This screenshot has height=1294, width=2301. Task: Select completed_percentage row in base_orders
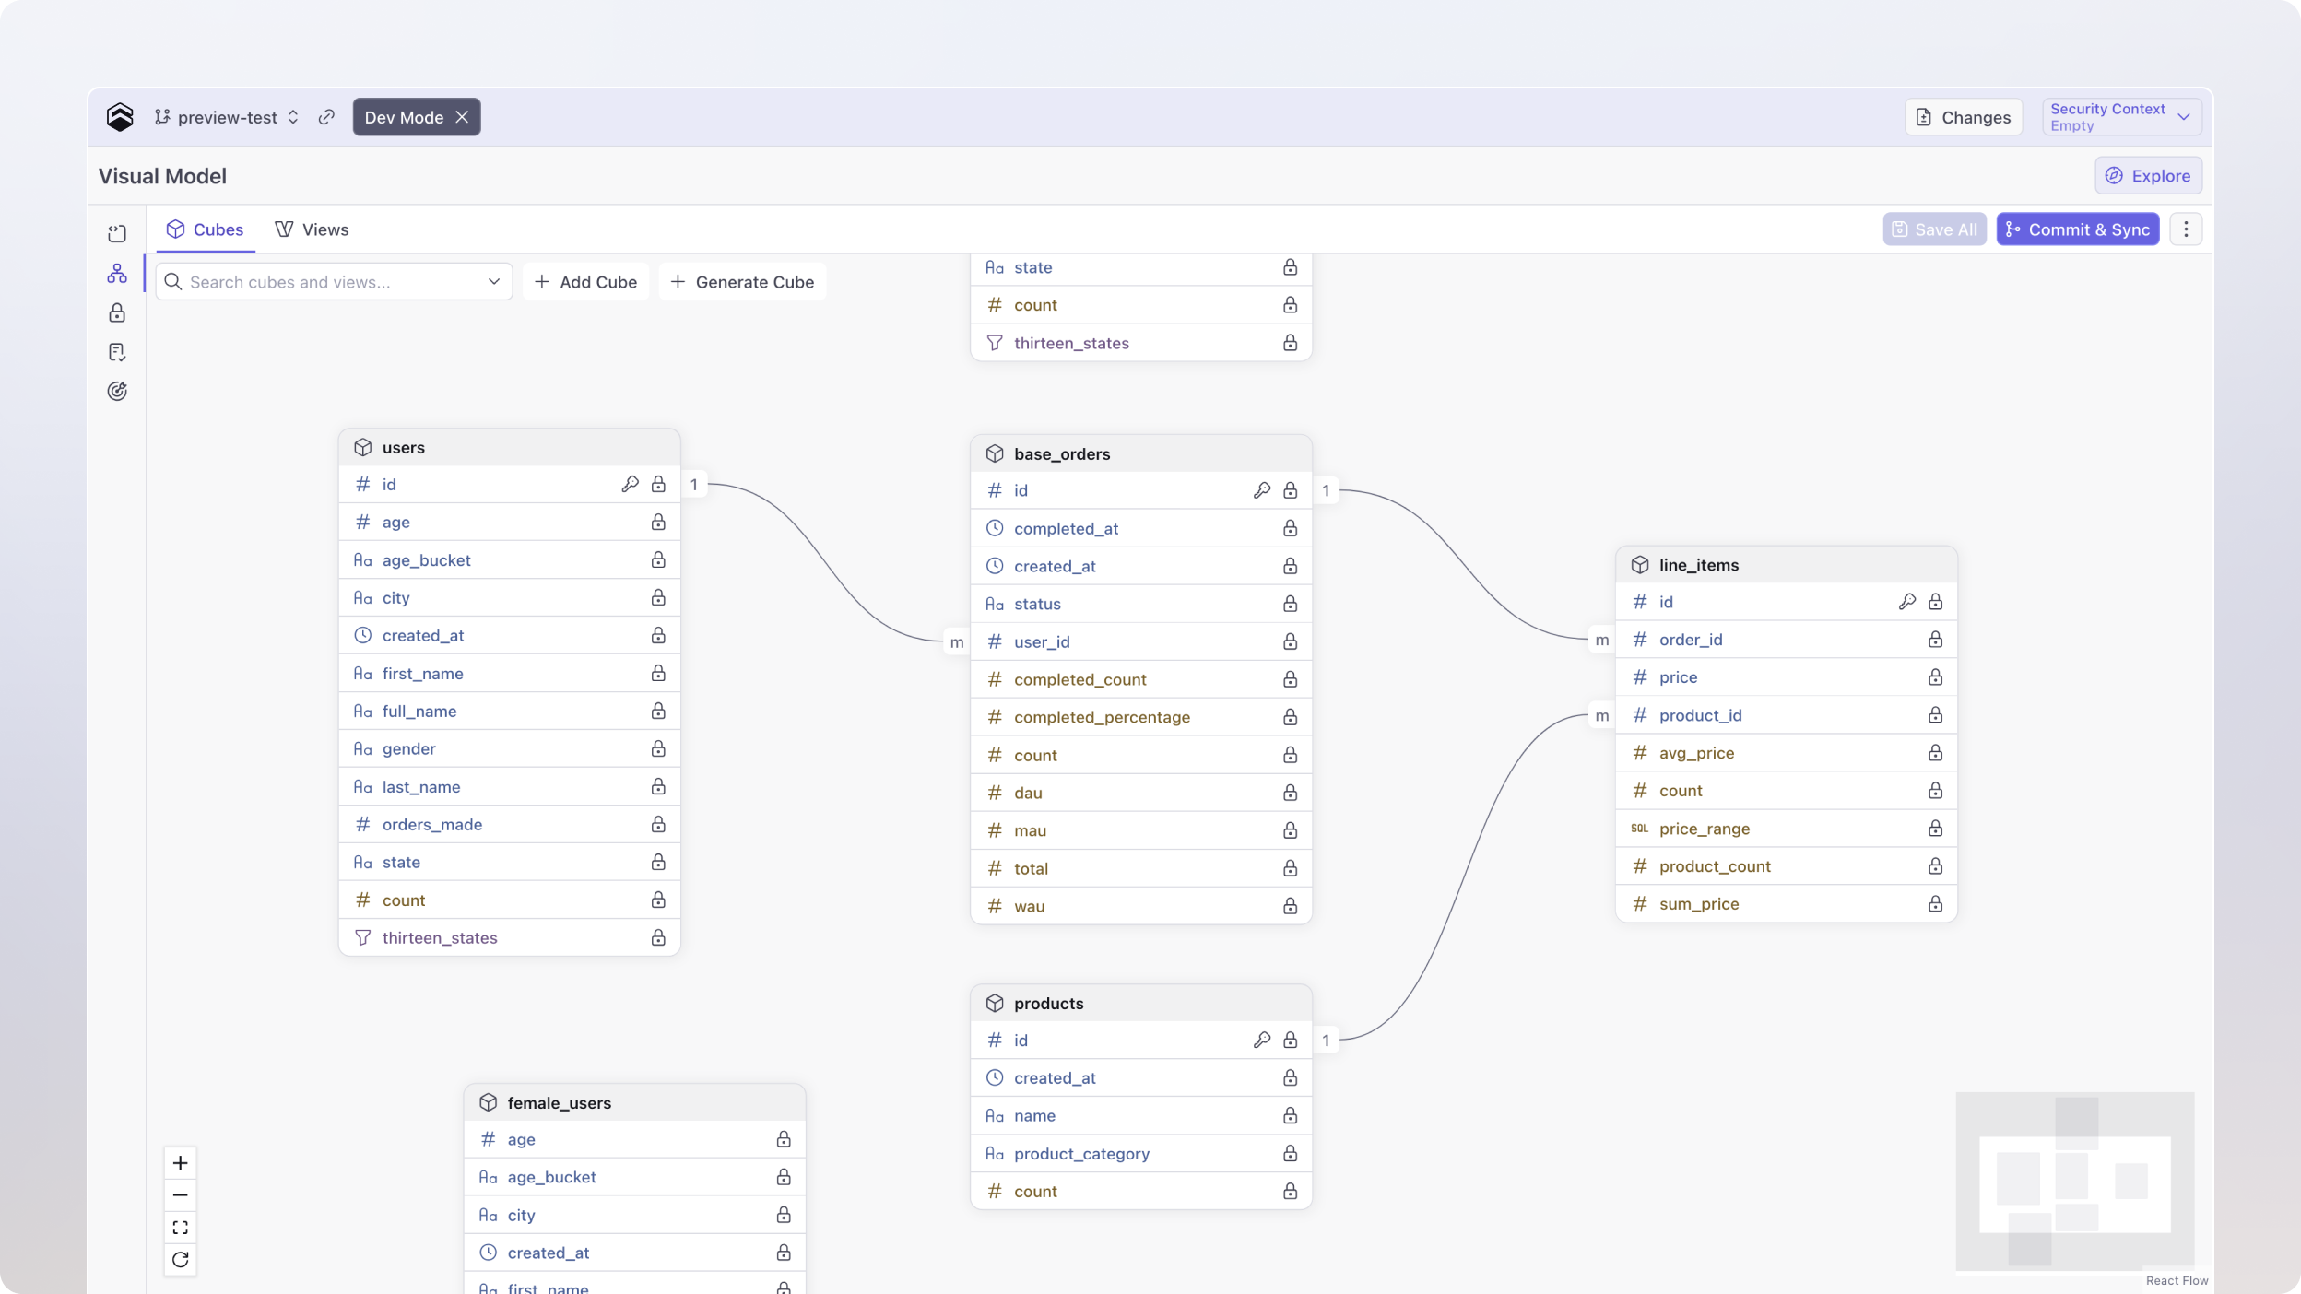coord(1141,717)
